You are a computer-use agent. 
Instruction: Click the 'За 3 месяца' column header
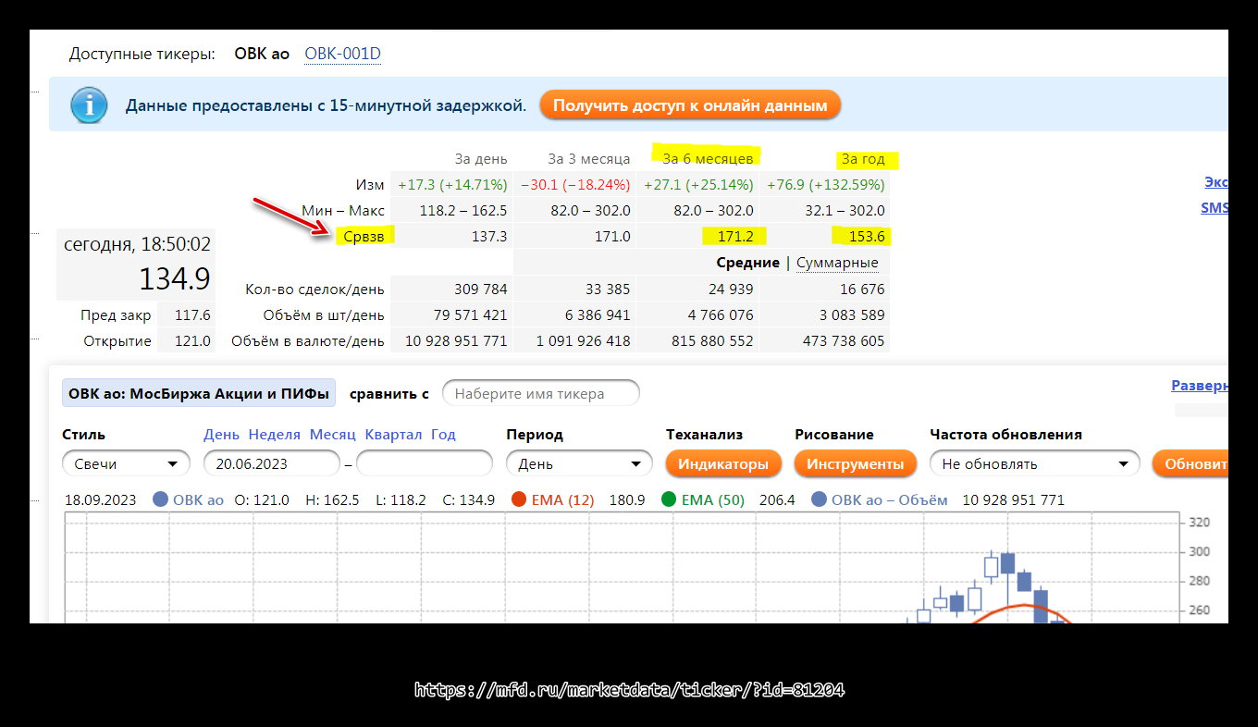click(589, 159)
